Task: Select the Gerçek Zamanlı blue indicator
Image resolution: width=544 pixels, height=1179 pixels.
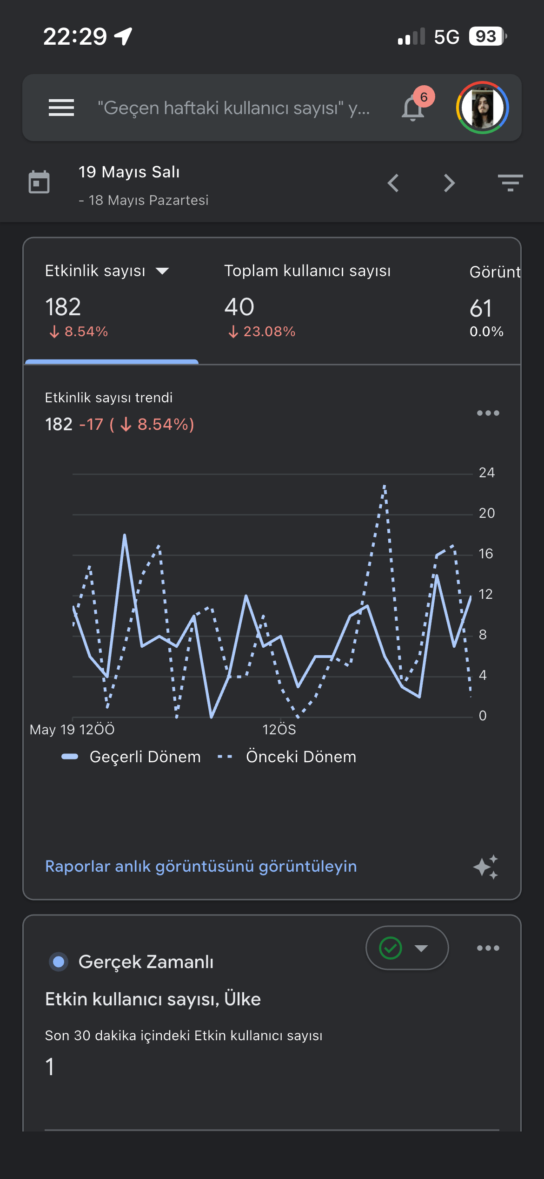Action: pyautogui.click(x=59, y=962)
